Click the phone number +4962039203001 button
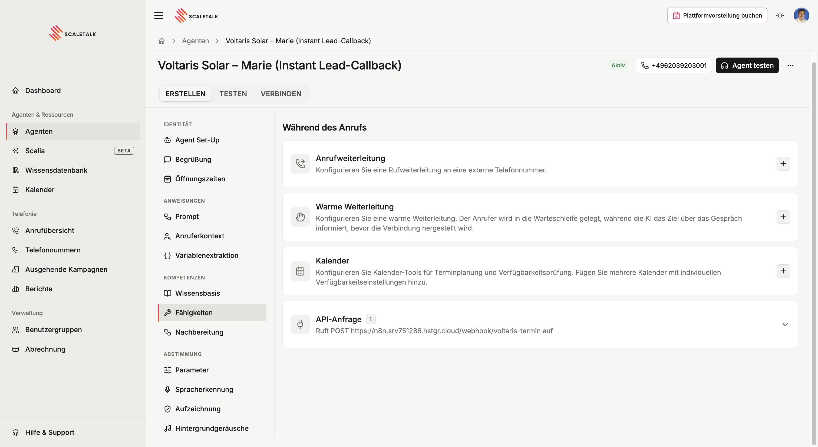 674,65
